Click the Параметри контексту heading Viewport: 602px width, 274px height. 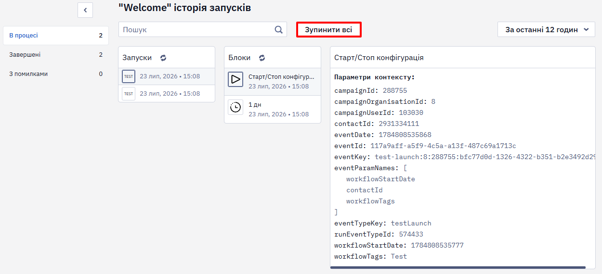click(375, 77)
